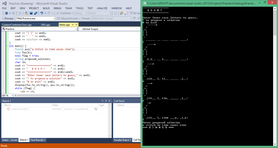The width and height of the screenshot is (278, 148).
Task: Click the New Project toolbar icon
Action: (20, 13)
